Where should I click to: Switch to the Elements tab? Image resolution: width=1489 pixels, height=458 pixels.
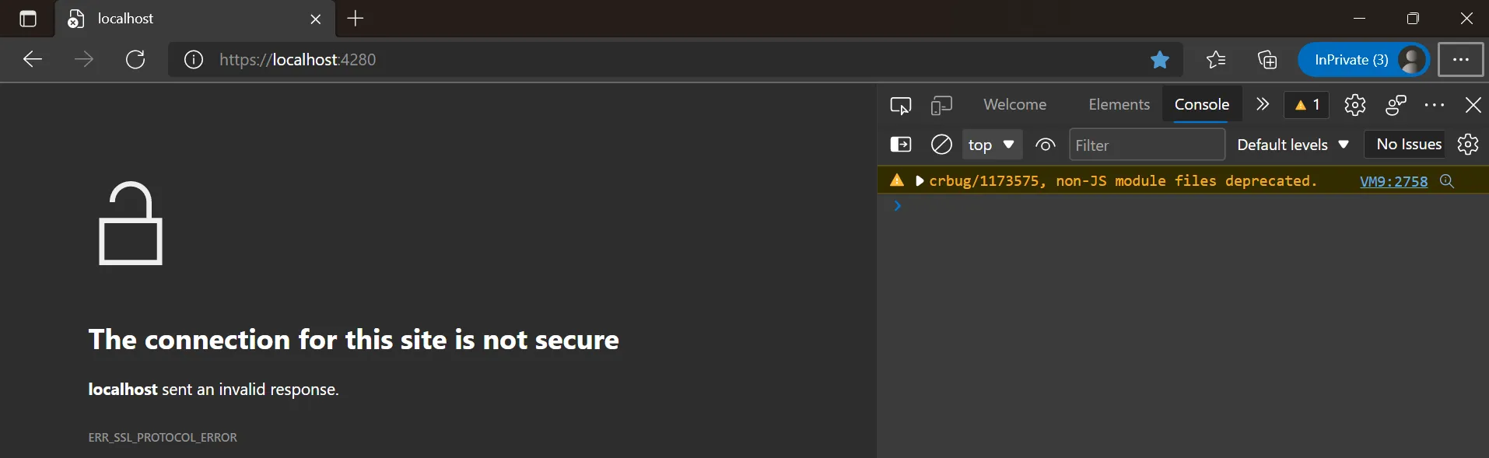point(1119,105)
